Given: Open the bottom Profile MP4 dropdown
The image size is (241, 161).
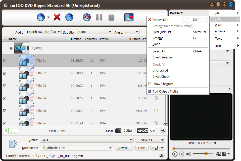Looking at the screenshot, I should point(86,140).
